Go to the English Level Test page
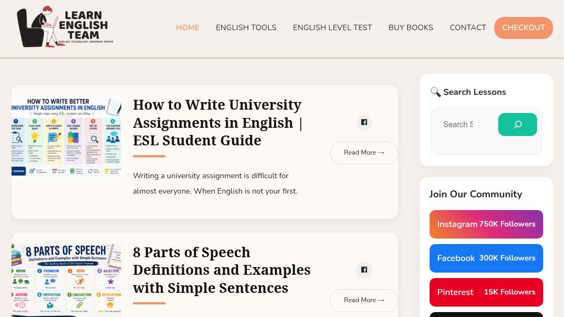The height and width of the screenshot is (317, 564). (x=332, y=27)
